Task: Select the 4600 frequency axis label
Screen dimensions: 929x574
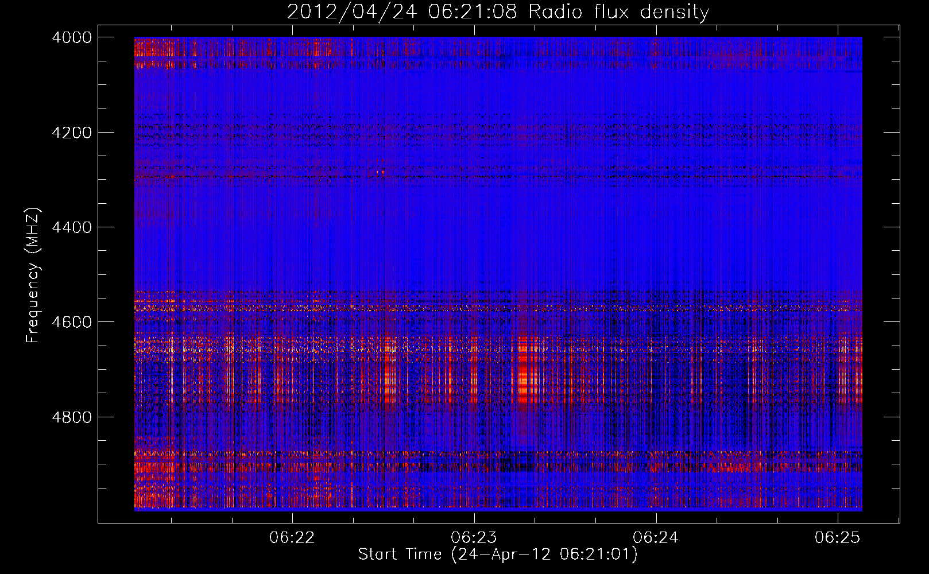Action: (72, 322)
